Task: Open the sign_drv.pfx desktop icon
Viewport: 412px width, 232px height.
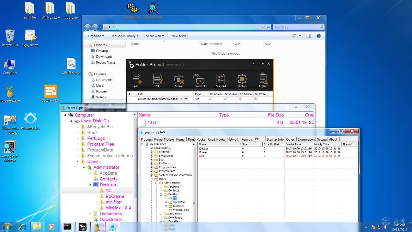Action: click(30, 38)
